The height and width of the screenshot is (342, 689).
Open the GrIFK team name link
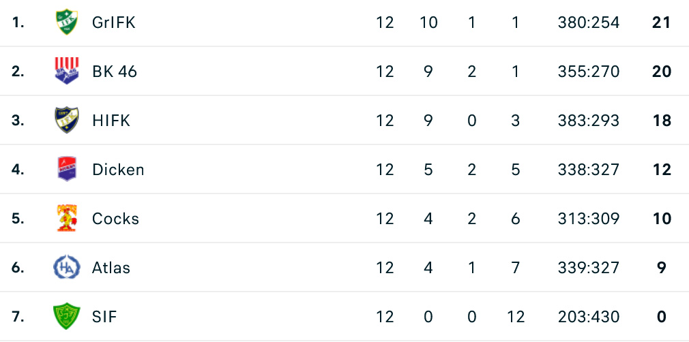pyautogui.click(x=114, y=22)
